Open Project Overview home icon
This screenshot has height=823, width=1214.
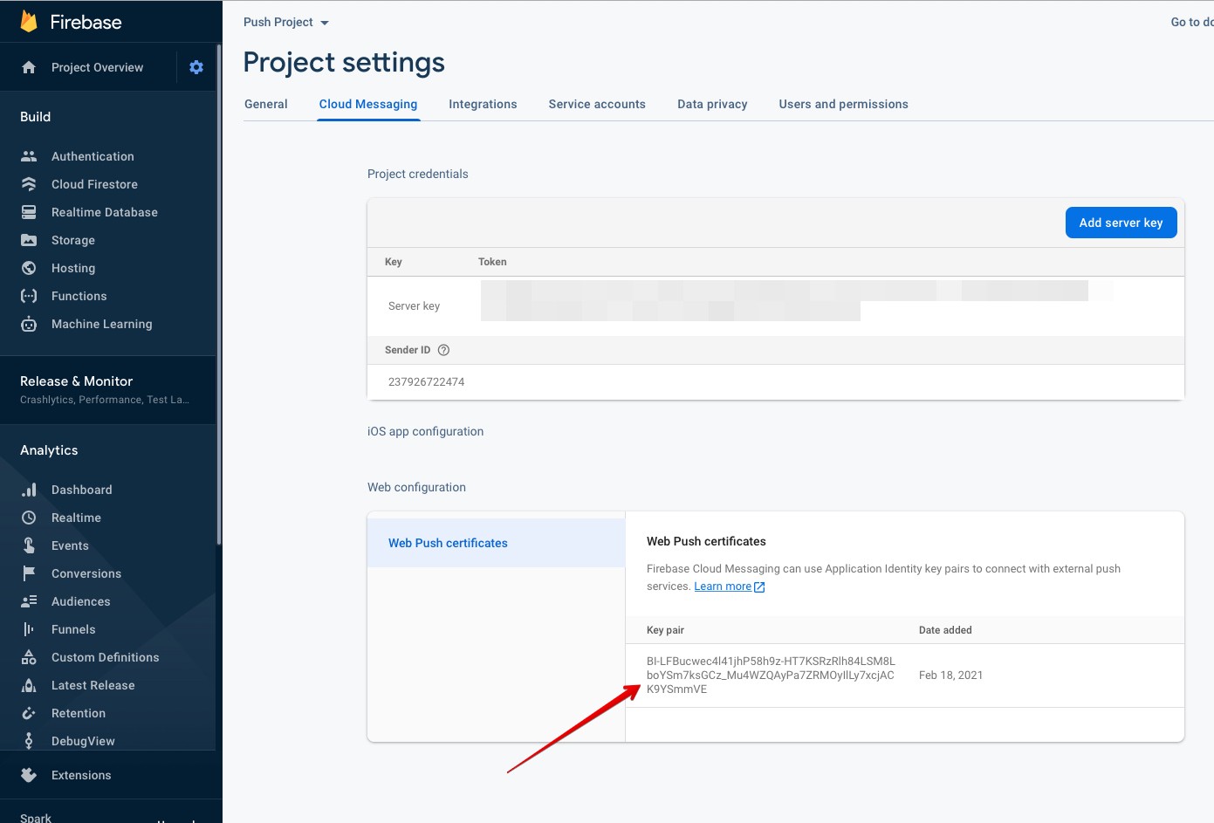tap(29, 67)
